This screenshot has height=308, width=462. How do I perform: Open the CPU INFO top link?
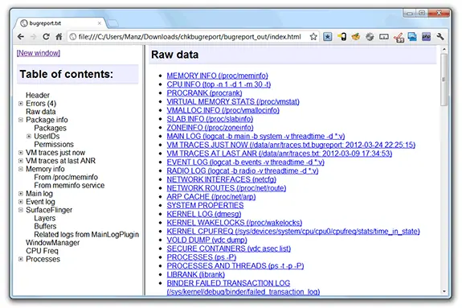click(219, 84)
